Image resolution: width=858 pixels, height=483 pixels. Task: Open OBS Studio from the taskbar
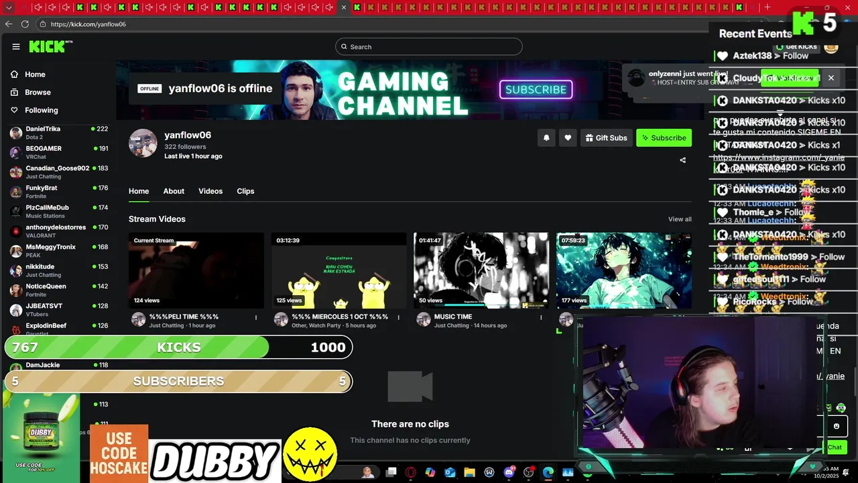(529, 472)
